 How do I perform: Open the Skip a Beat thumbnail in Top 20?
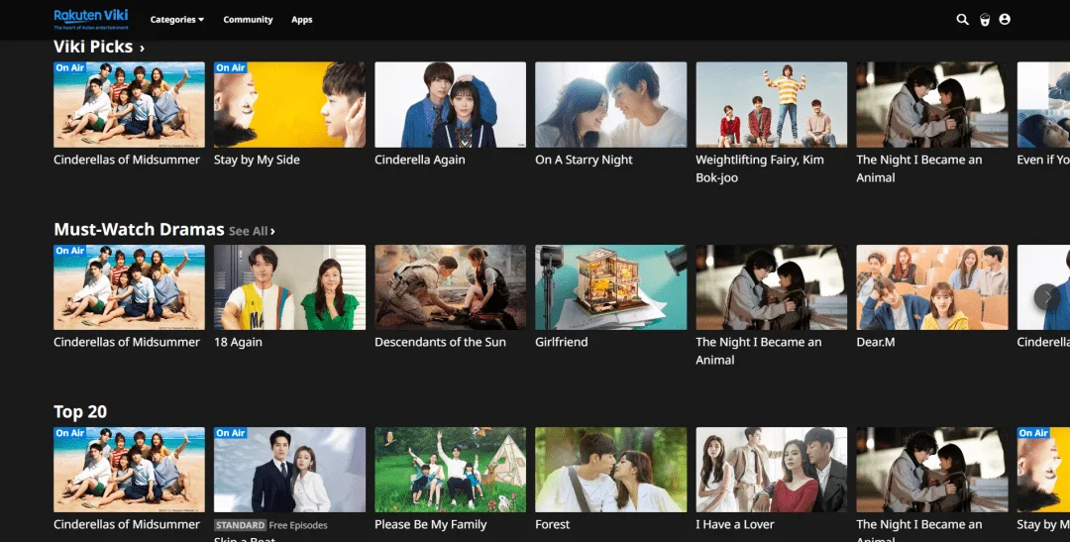[x=289, y=470]
